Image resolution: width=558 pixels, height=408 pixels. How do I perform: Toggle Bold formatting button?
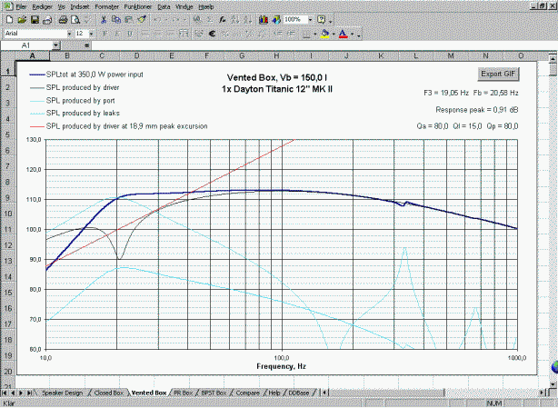click(105, 34)
